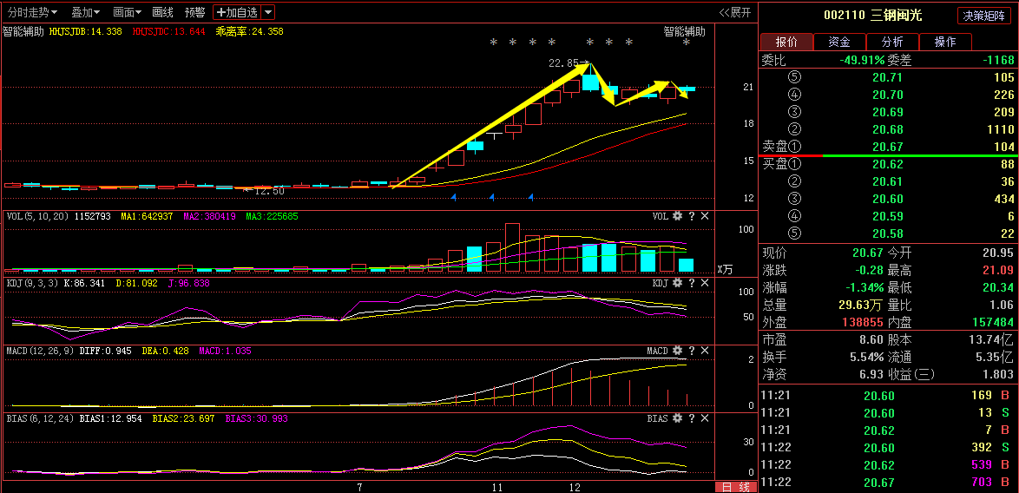1019x493 pixels.
Task: Click the MACD help question mark
Action: tap(692, 351)
